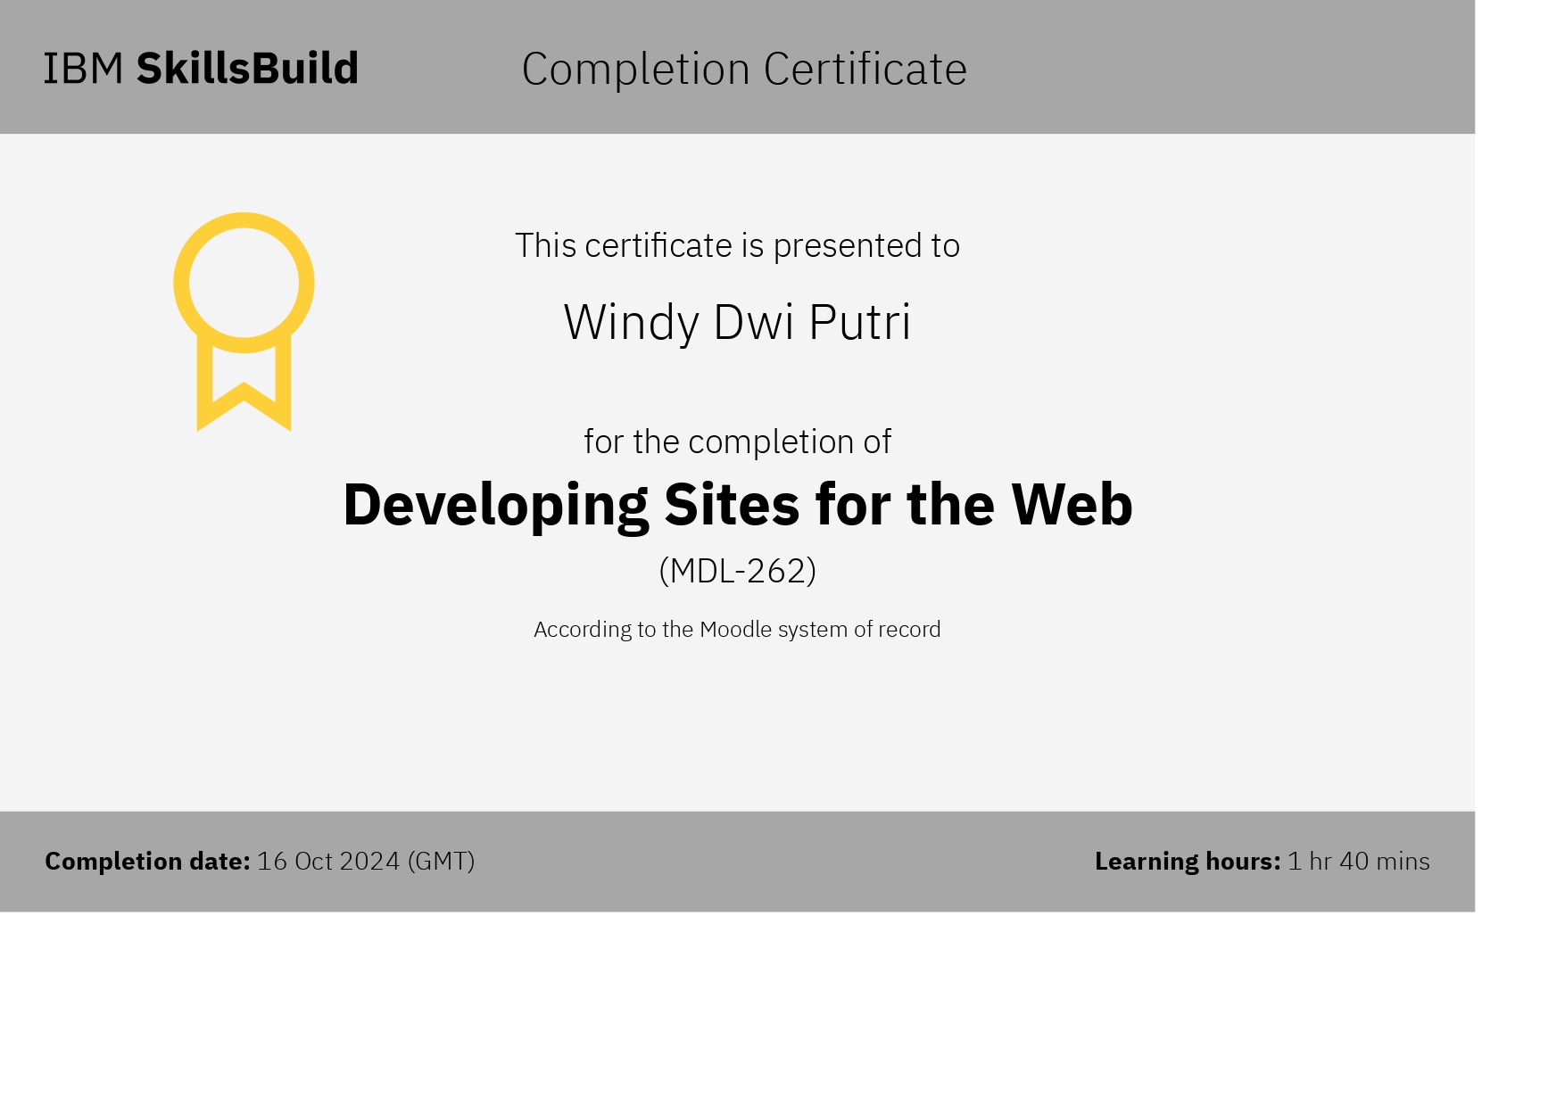
Task: Select the recipient name Windy Dwi Putri
Action: click(737, 322)
